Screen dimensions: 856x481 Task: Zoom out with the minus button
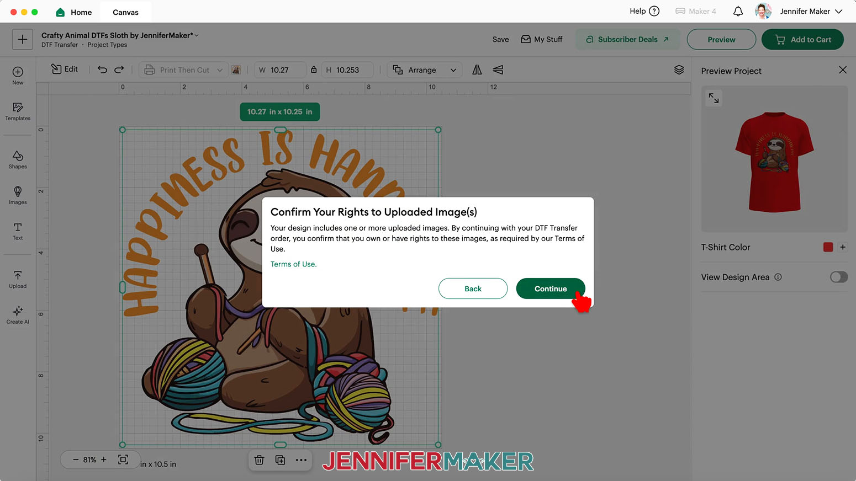pyautogui.click(x=76, y=459)
